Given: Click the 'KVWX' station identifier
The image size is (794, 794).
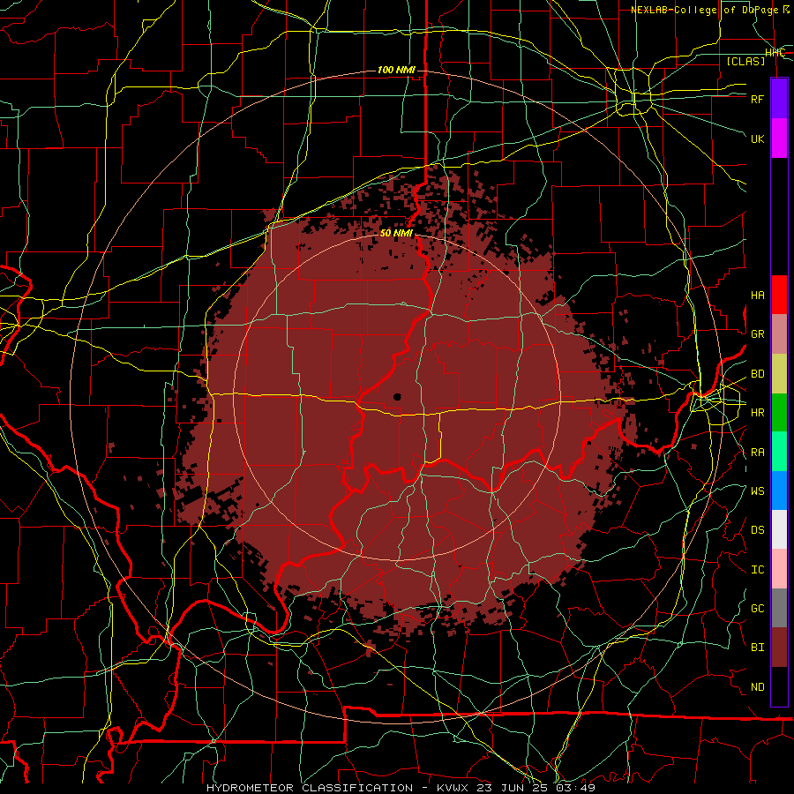Looking at the screenshot, I should pos(451,788).
